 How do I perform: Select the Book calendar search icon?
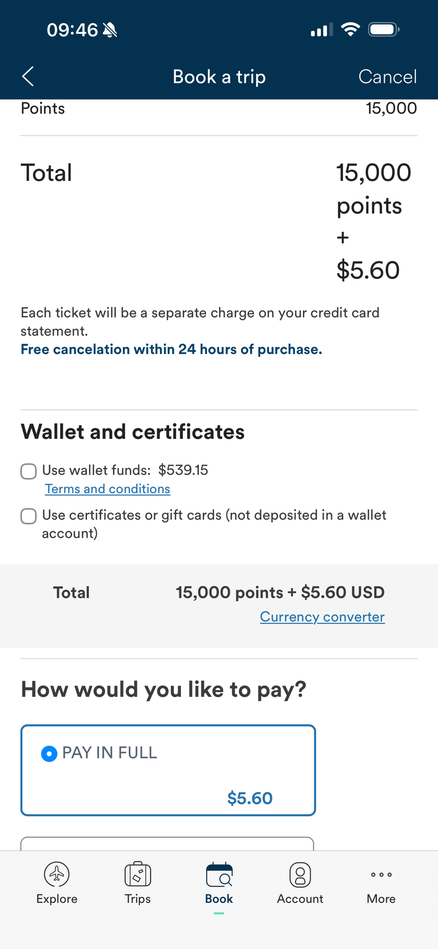(x=219, y=875)
